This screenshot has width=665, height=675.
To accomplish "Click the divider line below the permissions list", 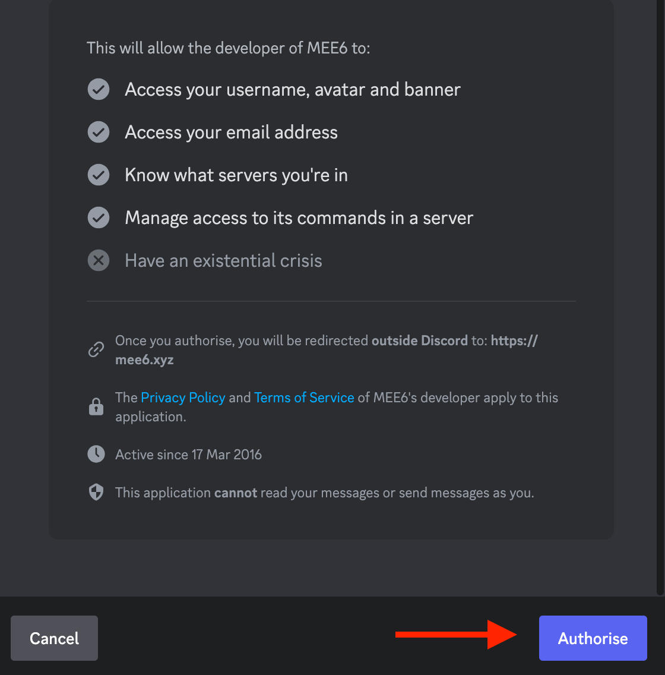I will [331, 301].
